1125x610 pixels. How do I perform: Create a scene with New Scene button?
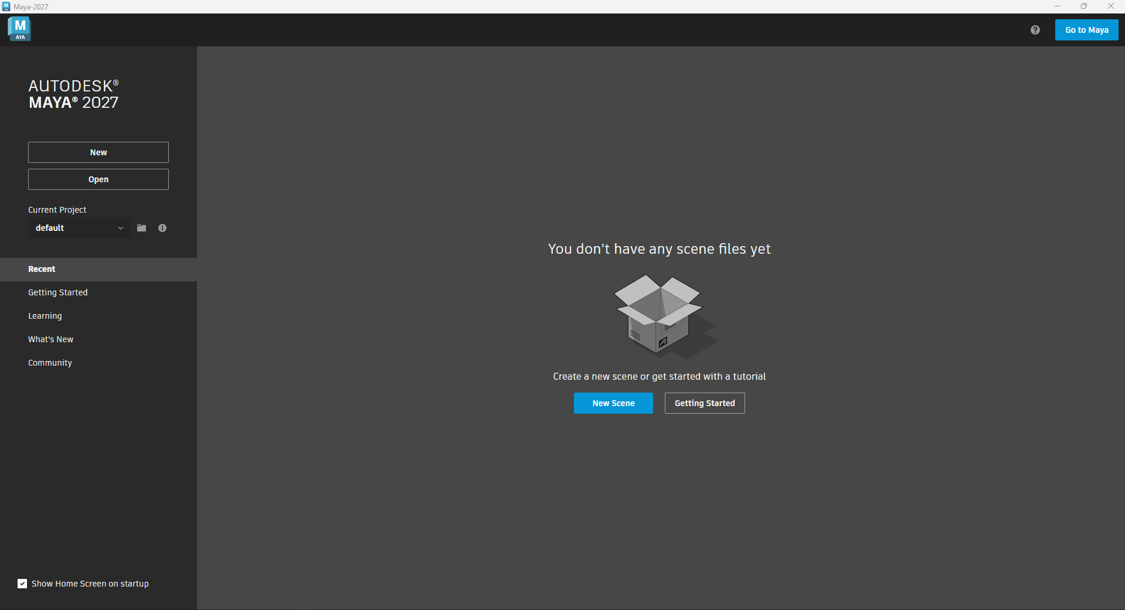(613, 403)
